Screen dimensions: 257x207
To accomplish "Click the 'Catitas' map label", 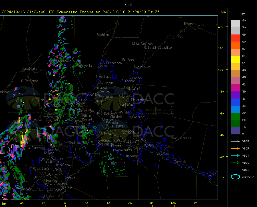I will point(163,153).
